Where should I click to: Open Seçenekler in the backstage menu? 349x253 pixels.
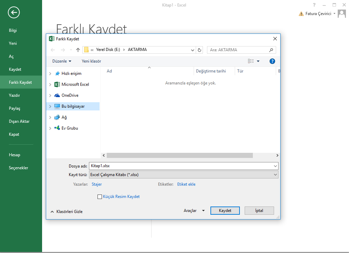[18, 168]
